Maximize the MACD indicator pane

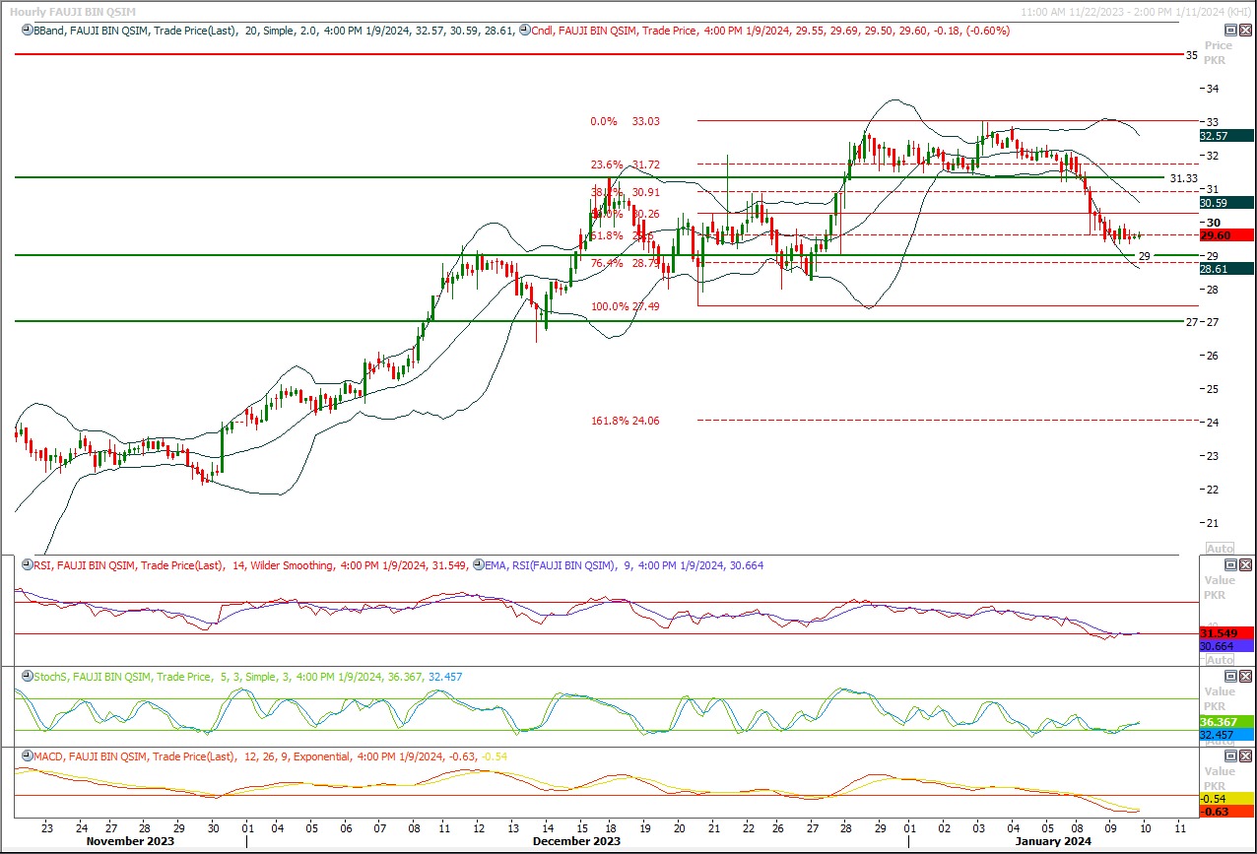1230,755
